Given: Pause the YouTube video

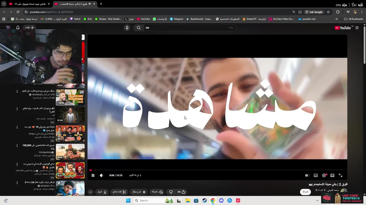Looking at the screenshot, I should [93, 175].
